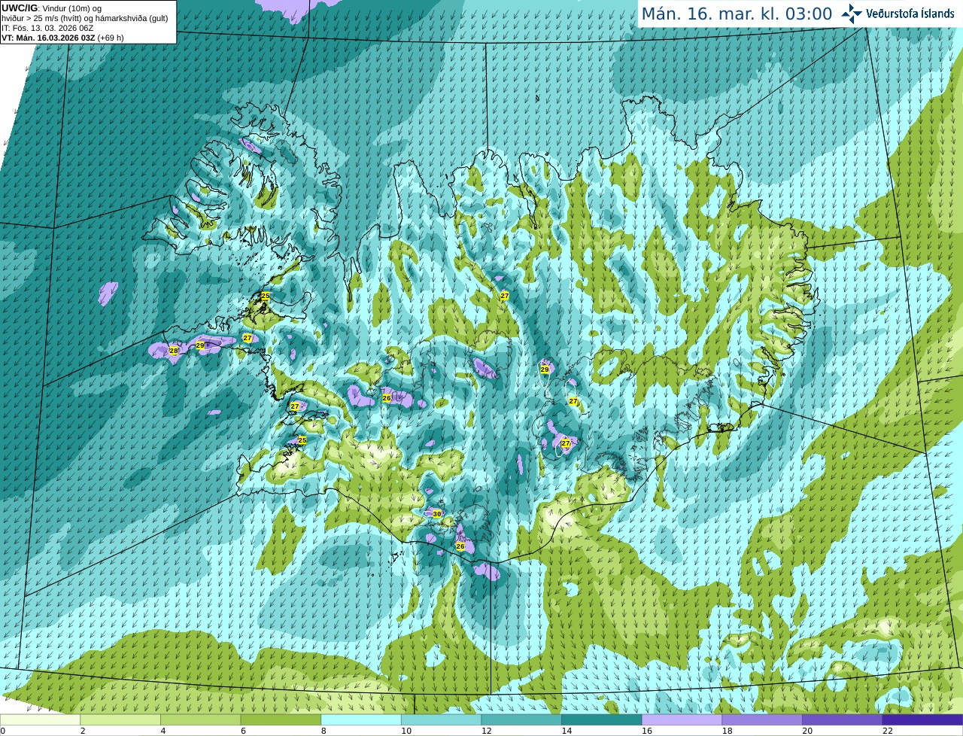The image size is (963, 736).
Task: Pick the 14–16 m/s dark teal swatch
Action: [602, 719]
